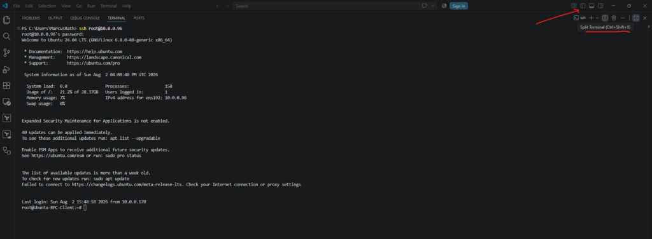Screen dimensions: 652x239
Task: Click the Split Terminal icon
Action: click(x=605, y=18)
